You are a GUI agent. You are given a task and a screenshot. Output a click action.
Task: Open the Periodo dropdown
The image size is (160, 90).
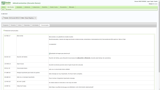click(x=15, y=18)
